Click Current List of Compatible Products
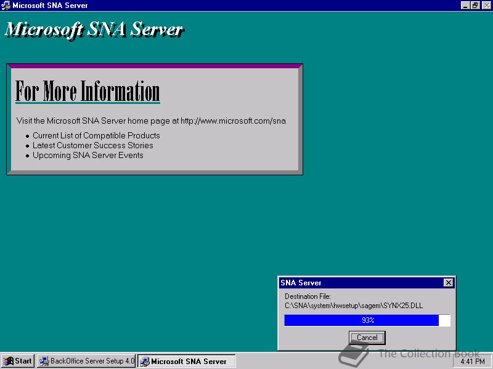This screenshot has height=369, width=493. click(96, 135)
